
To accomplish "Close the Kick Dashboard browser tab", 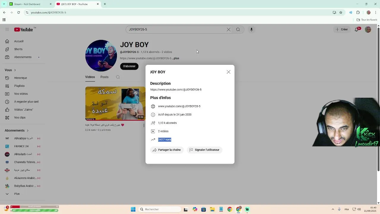I will tap(50, 4).
